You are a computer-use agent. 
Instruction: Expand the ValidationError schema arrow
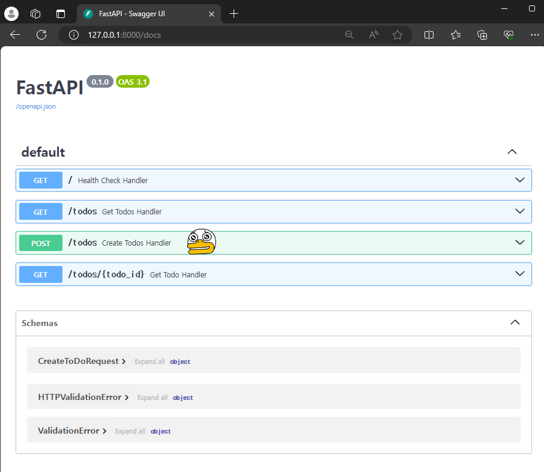click(x=104, y=431)
